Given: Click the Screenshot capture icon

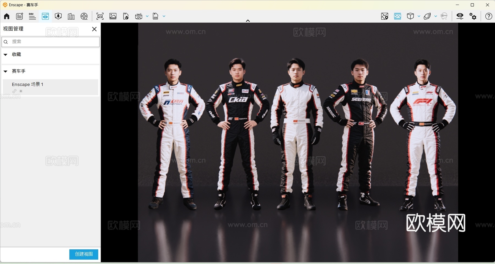Looking at the screenshot, I should point(100,16).
